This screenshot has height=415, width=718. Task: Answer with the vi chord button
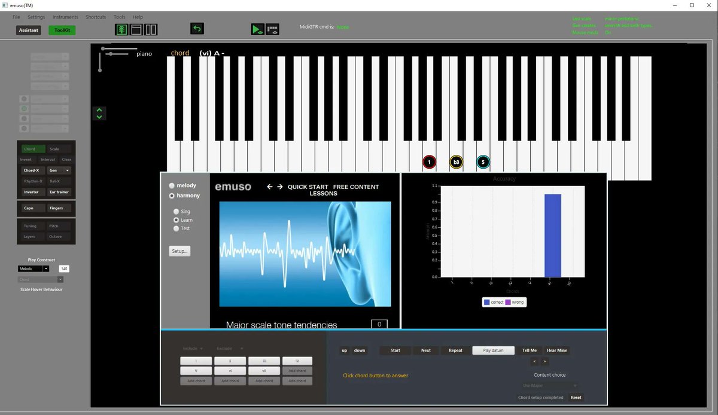coord(230,371)
